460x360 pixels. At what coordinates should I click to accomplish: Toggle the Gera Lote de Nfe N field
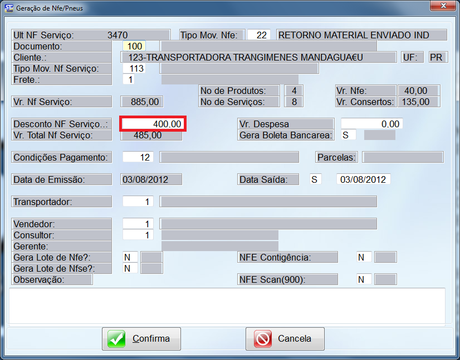(x=130, y=257)
